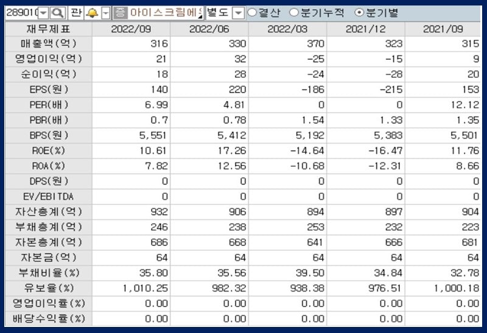Click the 아이스크림에듀 stock name field

(166, 13)
